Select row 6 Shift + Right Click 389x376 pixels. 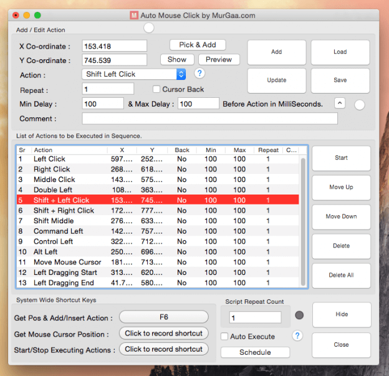[x=158, y=211]
